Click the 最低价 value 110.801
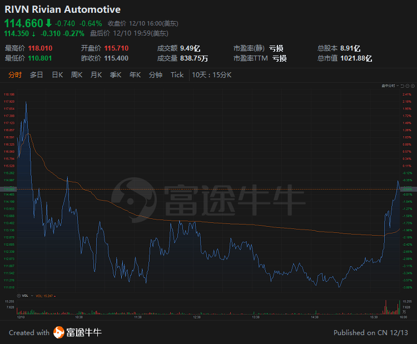 40,58
